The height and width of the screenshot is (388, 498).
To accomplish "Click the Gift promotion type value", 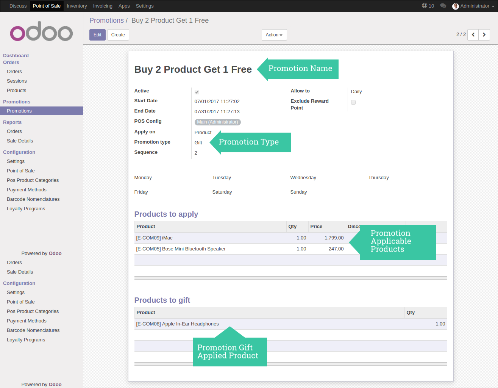I will (198, 143).
